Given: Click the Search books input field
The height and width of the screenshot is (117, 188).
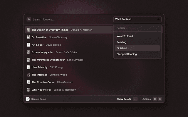Looking at the screenshot, I should (x=70, y=19).
